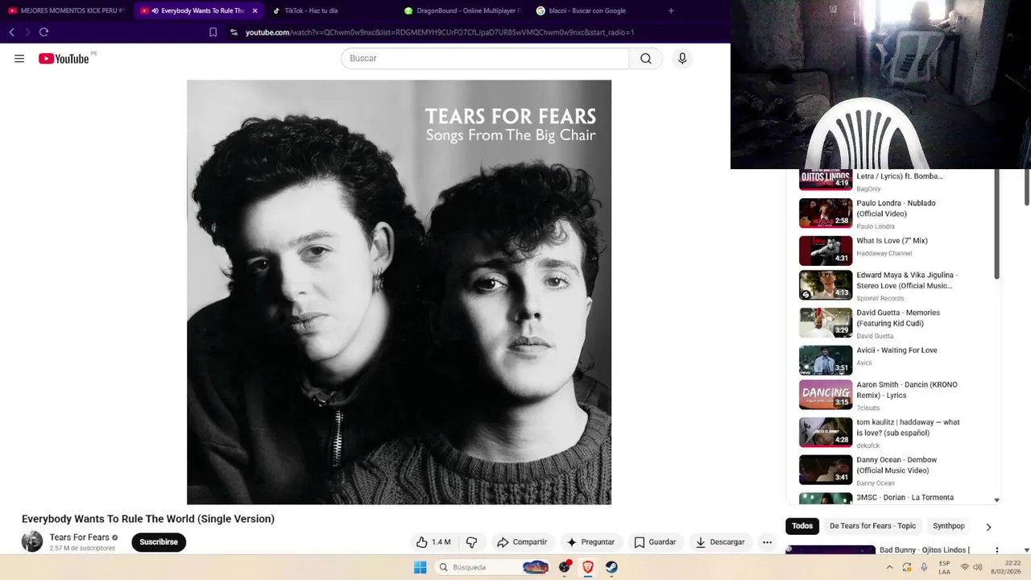Viewport: 1031px width, 580px height.
Task: Close the Everybody Wants To Rule tab
Action: [x=255, y=10]
